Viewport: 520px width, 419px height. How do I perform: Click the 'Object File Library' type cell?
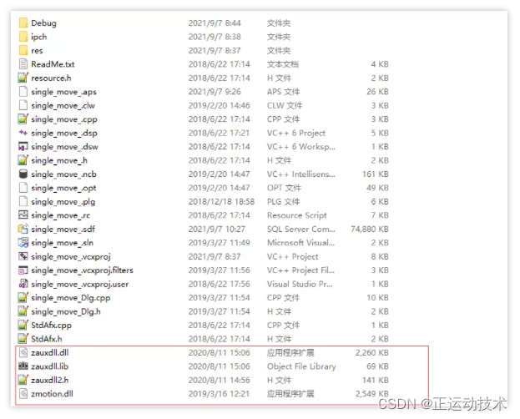click(301, 366)
